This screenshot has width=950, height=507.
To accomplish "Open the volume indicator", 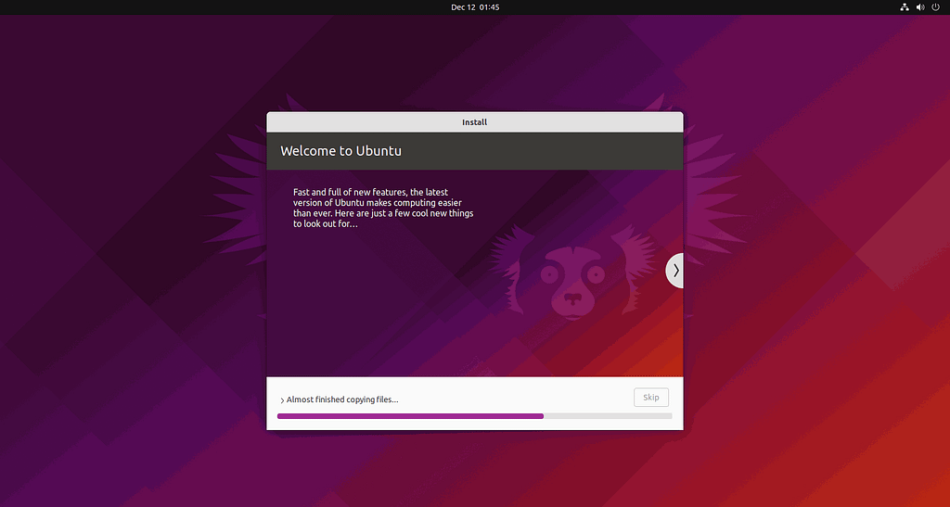I will pyautogui.click(x=920, y=7).
